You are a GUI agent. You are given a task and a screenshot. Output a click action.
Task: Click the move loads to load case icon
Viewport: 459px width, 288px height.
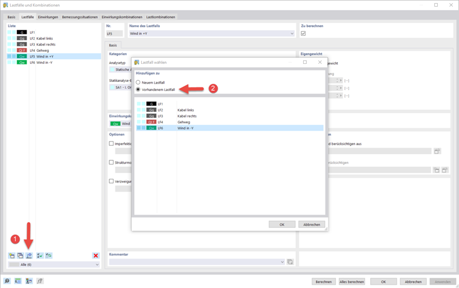[x=29, y=255]
